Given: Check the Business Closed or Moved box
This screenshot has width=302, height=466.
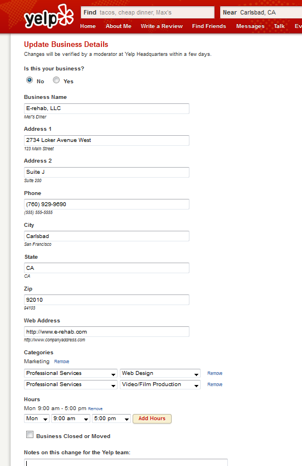Looking at the screenshot, I should click(30, 435).
